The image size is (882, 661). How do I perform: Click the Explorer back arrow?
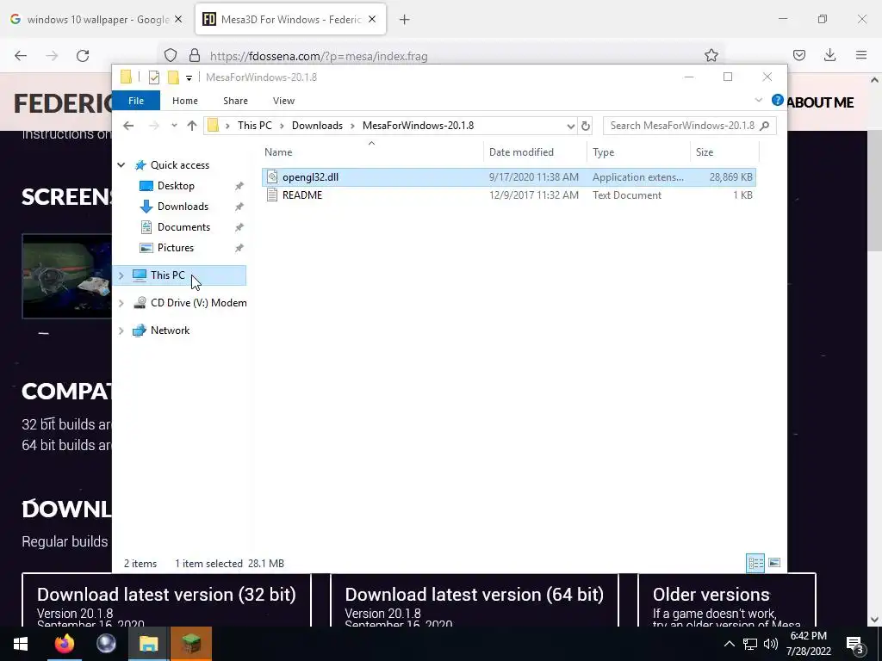point(128,126)
